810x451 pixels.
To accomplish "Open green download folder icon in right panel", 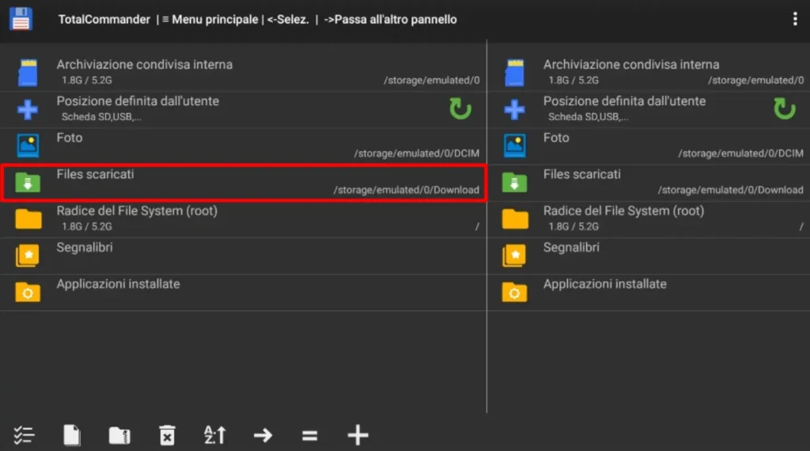I will pyautogui.click(x=514, y=182).
